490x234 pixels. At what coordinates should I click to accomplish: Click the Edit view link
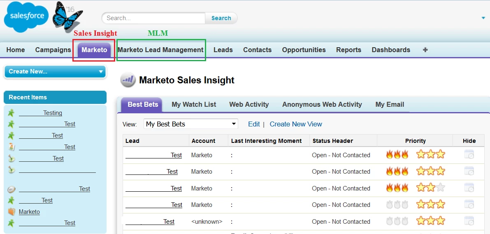tap(254, 124)
